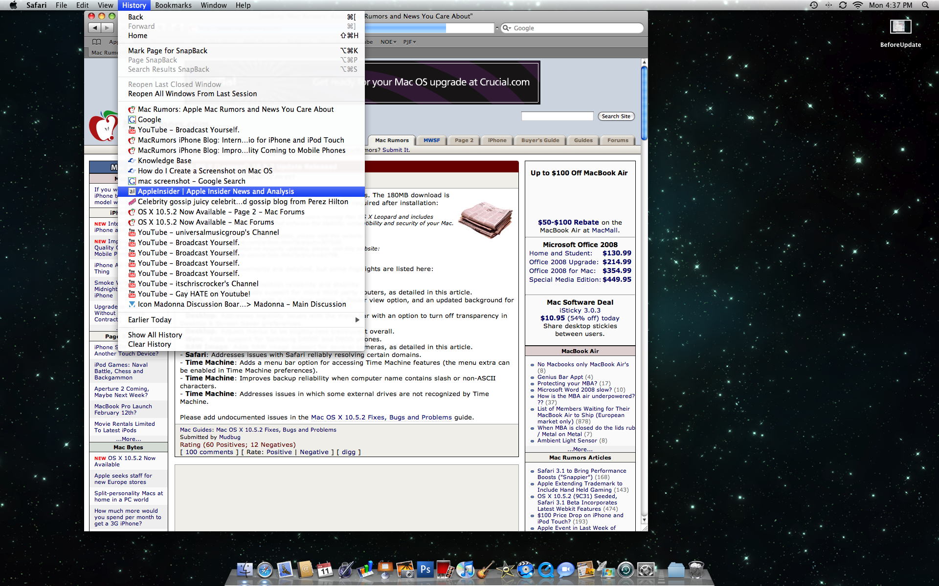Open the NOE bookmarks folder dropdown
The image size is (939, 586).
388,42
